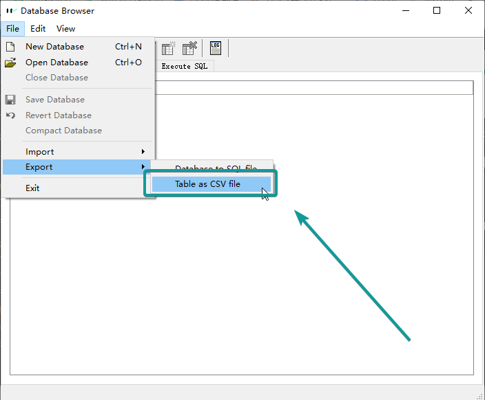Switch to the Execute SQL tab
Screen dimensions: 485x400
pyautogui.click(x=185, y=67)
